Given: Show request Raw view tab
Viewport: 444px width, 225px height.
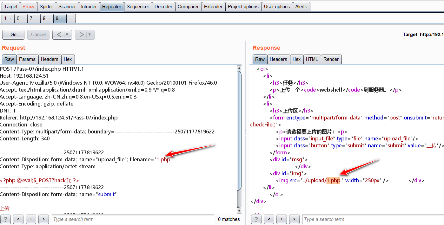Looking at the screenshot, I should 9,59.
